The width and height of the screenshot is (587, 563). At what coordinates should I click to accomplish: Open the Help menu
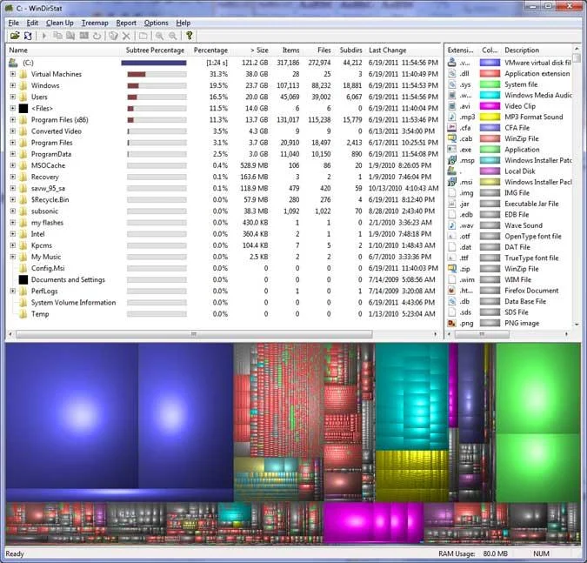coord(183,23)
